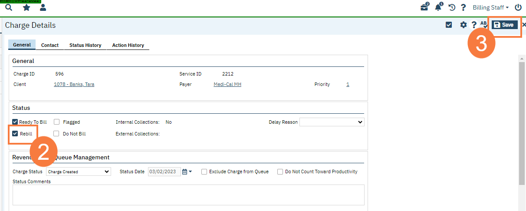Expand the Delay Reason dropdown
526x211 pixels.
point(332,122)
